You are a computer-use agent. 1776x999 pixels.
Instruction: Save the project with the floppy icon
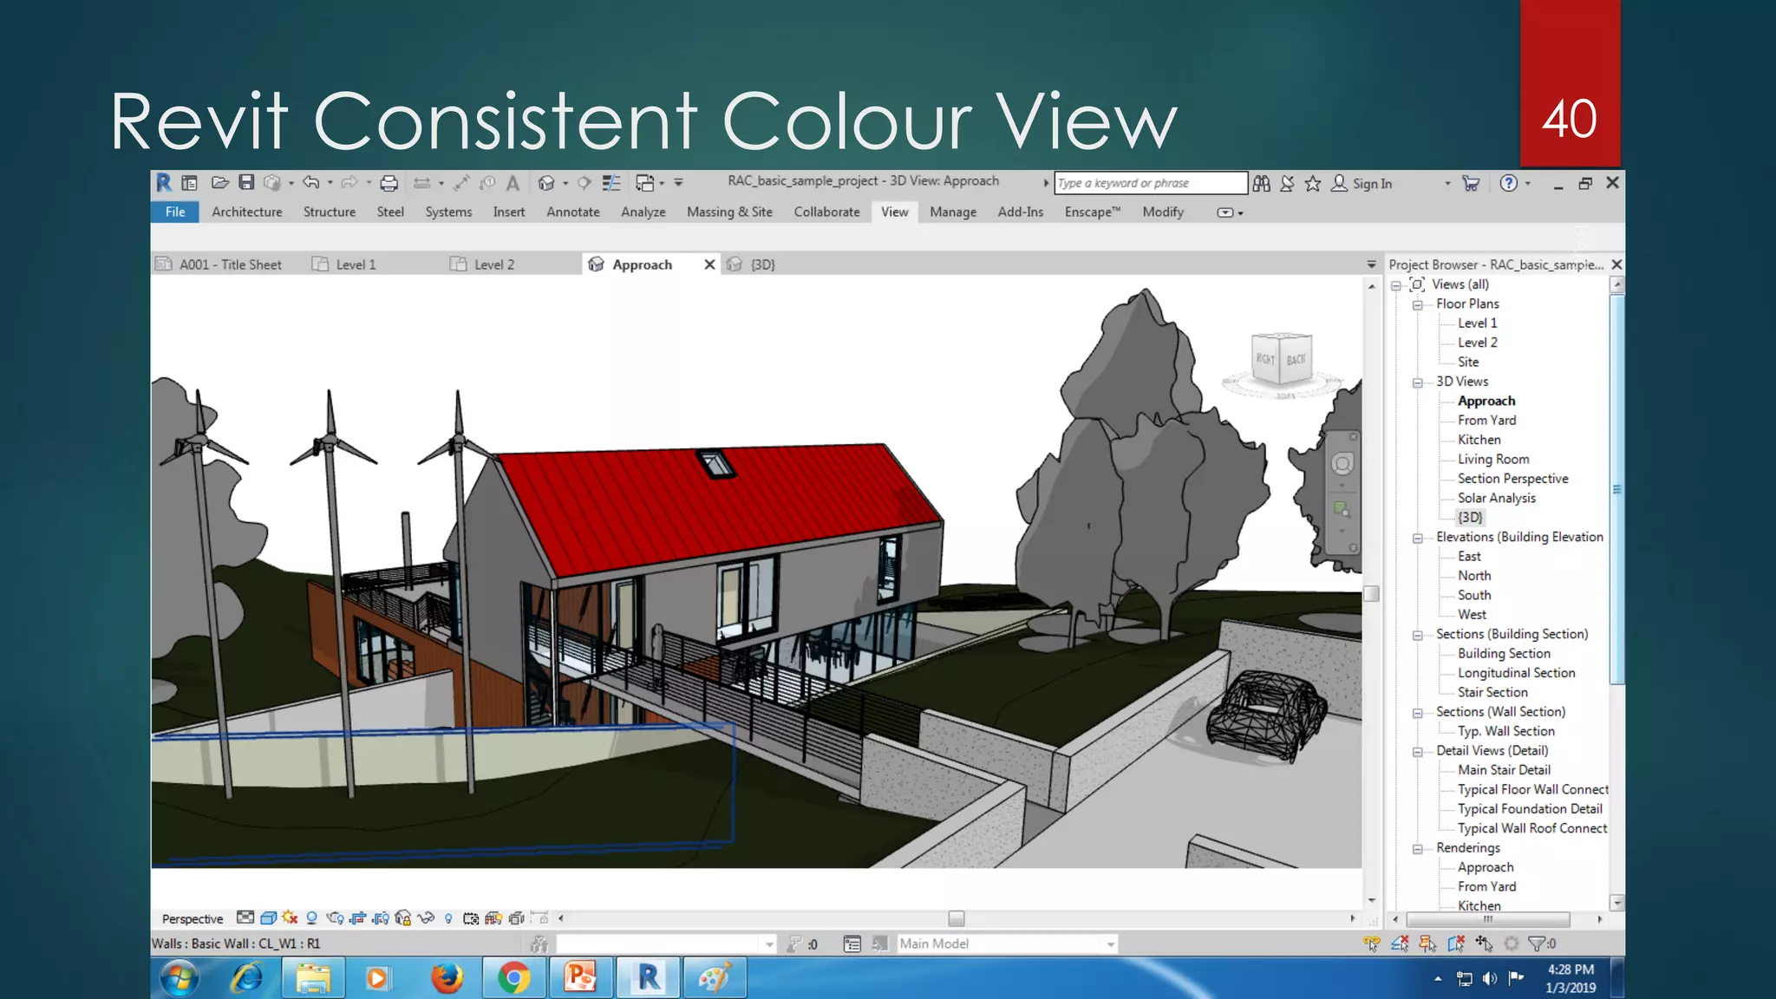pos(246,182)
